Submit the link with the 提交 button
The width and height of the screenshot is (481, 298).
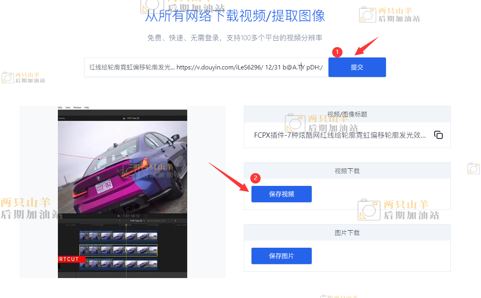(x=357, y=67)
